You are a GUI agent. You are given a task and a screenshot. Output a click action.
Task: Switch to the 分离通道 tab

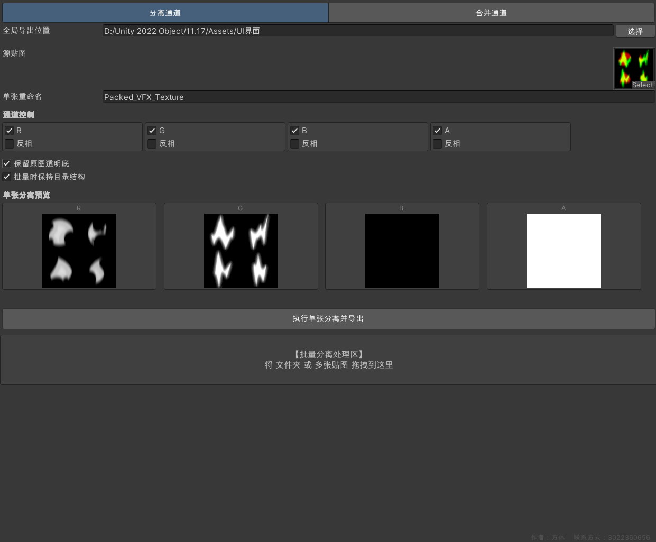[165, 13]
